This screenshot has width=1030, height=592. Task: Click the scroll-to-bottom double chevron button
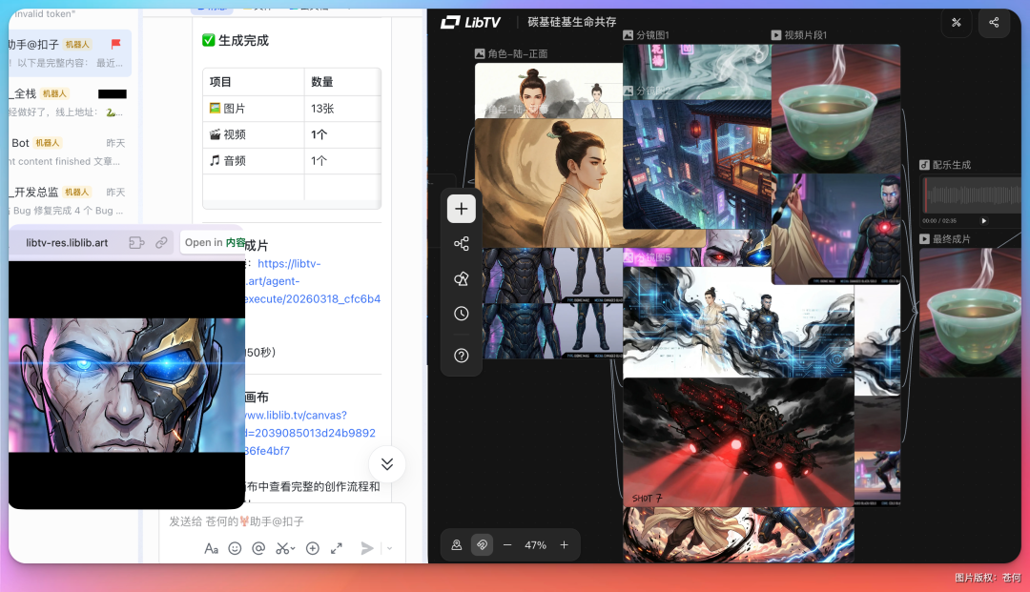pos(387,464)
